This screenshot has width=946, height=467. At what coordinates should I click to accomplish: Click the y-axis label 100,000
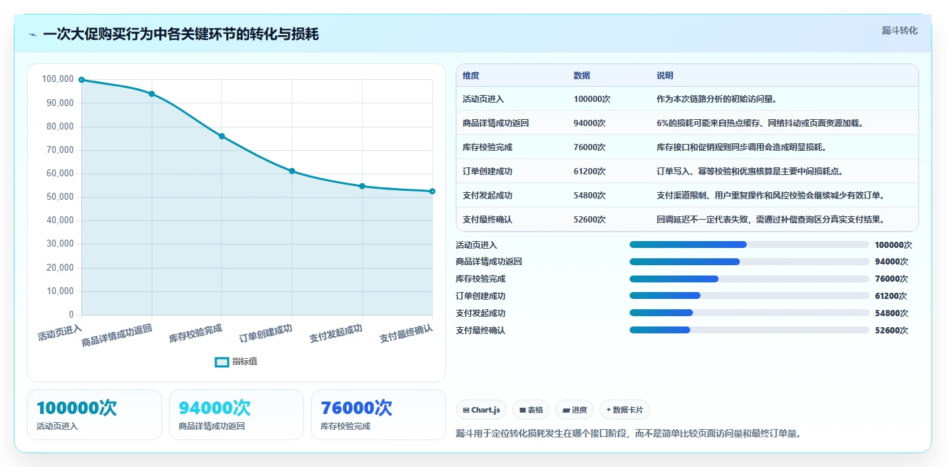[58, 79]
